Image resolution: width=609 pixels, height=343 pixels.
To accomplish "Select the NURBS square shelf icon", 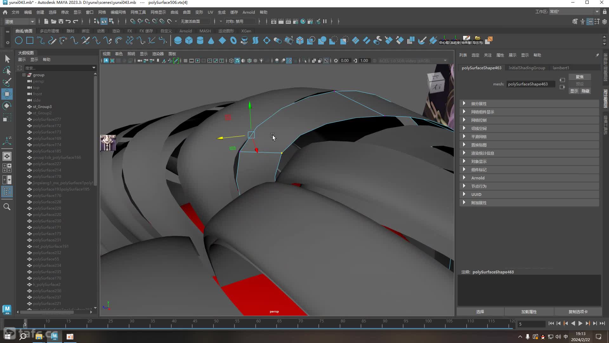I will 30,41.
